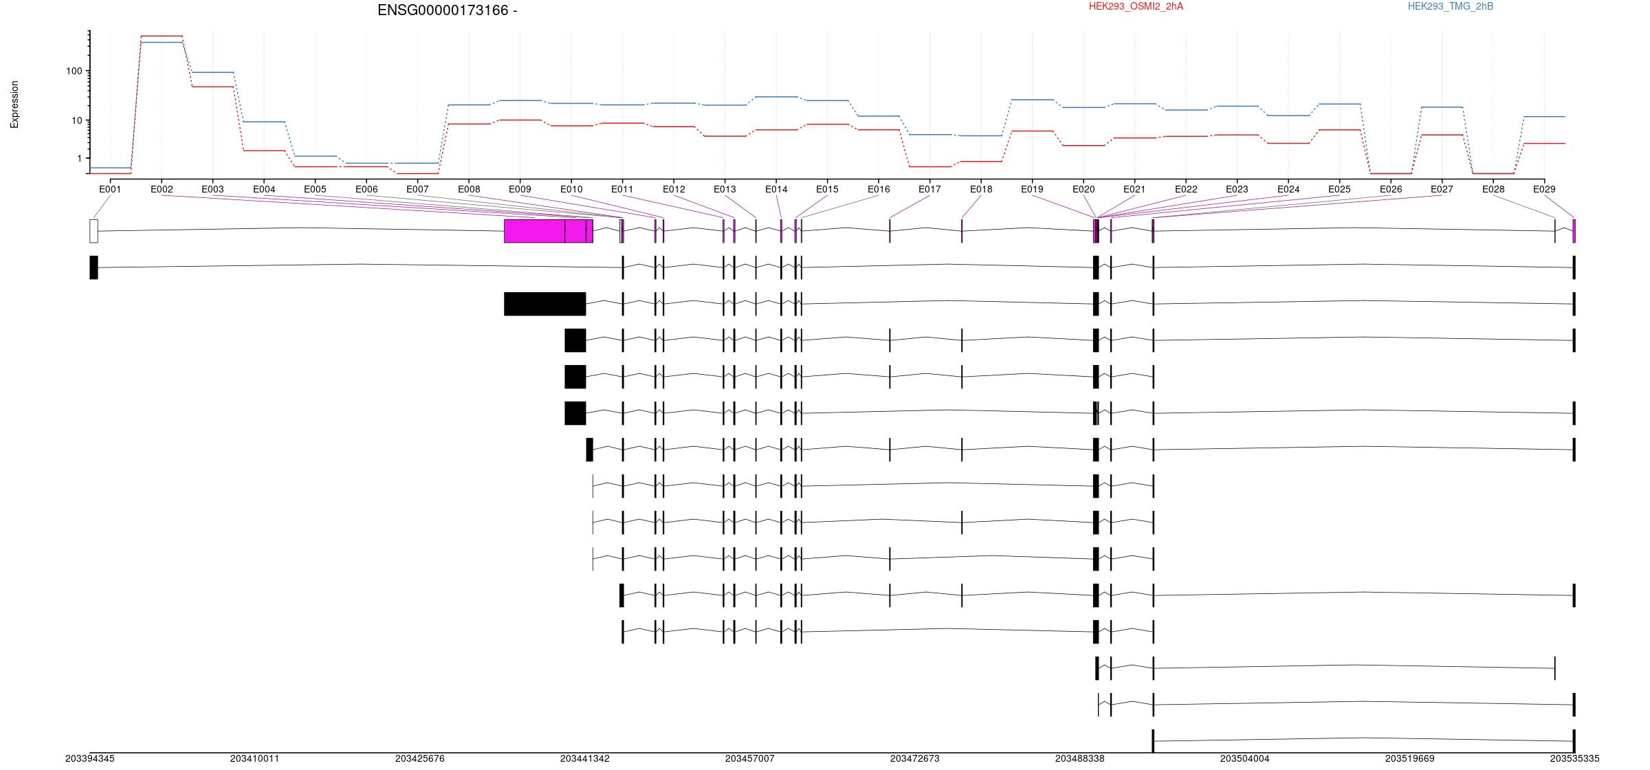
Task: Click exon label E001
Action: click(x=110, y=189)
